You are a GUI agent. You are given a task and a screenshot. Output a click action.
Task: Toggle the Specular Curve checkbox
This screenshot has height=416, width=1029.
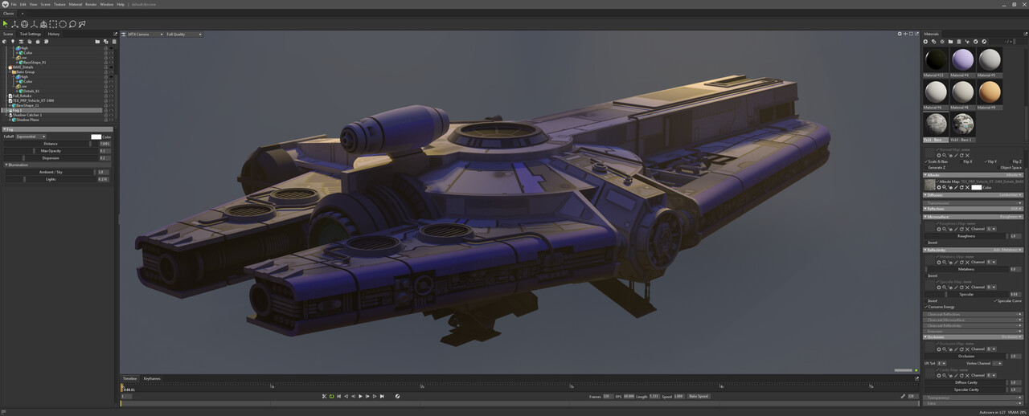(995, 300)
